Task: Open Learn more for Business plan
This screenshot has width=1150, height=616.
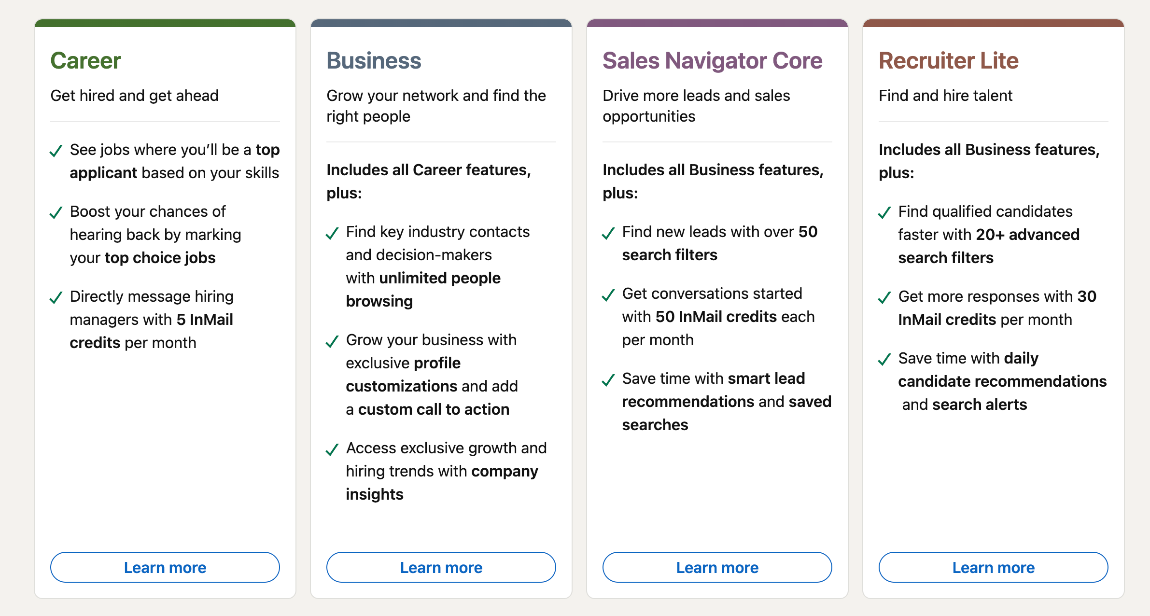Action: point(441,567)
